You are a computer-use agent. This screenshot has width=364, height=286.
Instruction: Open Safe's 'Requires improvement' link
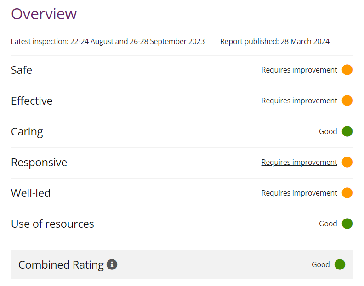point(299,70)
